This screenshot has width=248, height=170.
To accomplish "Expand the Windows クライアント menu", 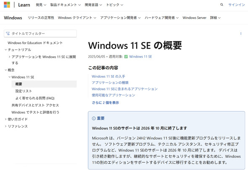I will 77,18.
